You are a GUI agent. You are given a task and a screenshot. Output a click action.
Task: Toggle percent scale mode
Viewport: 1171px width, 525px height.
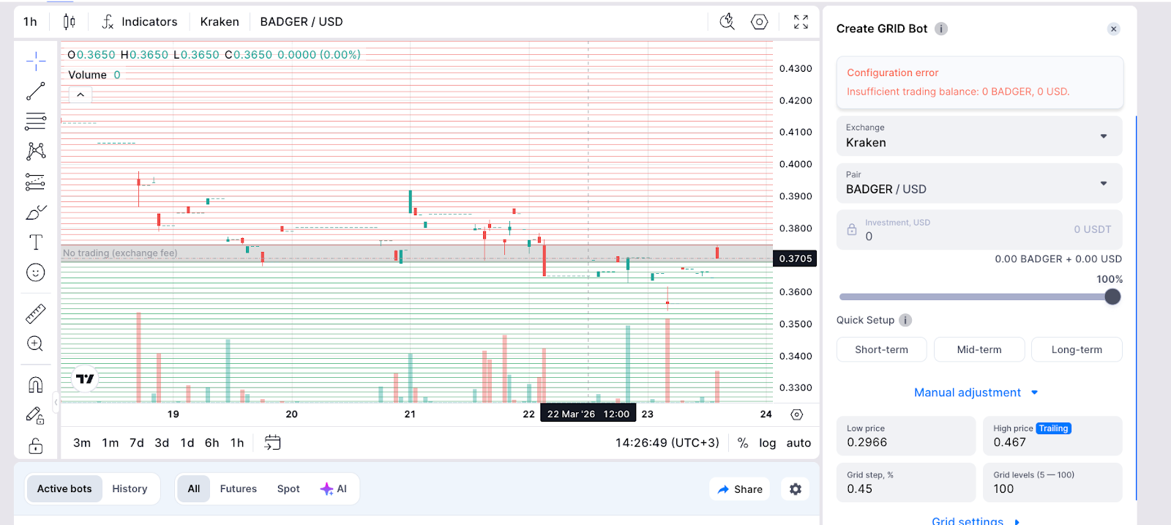pos(743,443)
